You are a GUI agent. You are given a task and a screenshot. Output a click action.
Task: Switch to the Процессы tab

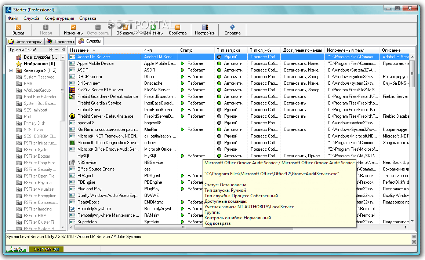pos(60,42)
